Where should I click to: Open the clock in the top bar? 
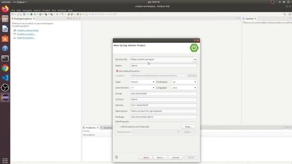[x=153, y=2]
